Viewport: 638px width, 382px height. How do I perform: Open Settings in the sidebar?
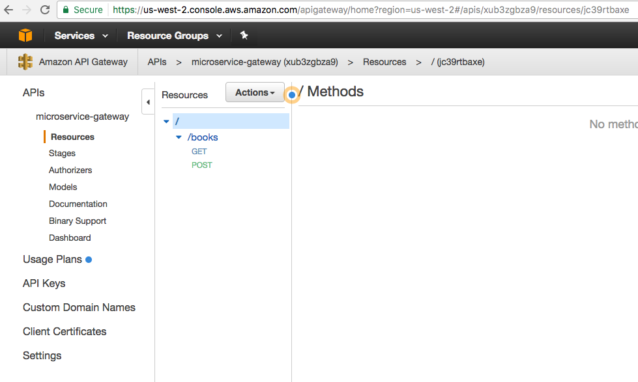tap(42, 355)
